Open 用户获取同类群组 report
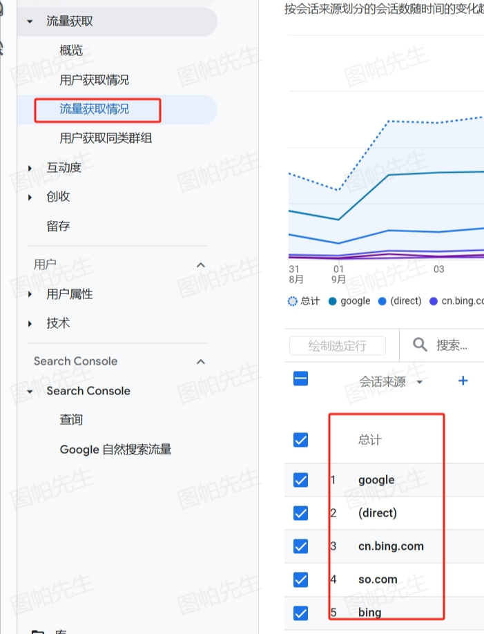 point(106,138)
